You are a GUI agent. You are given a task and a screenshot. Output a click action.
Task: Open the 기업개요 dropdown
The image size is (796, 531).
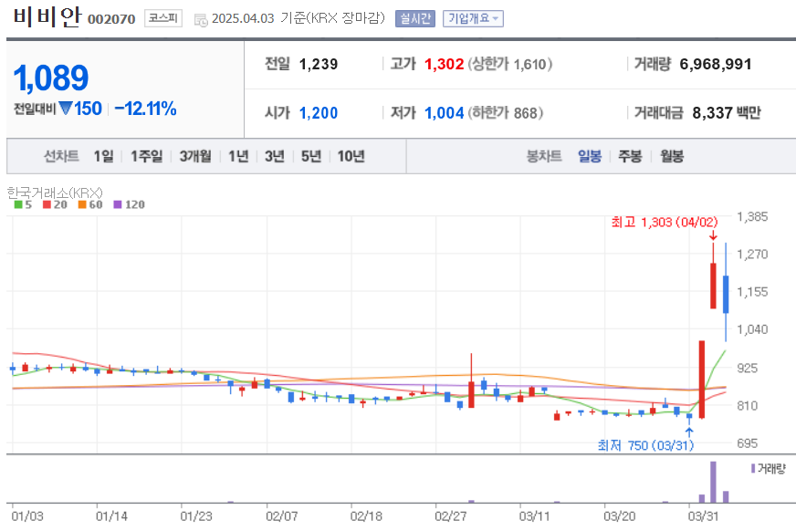(x=473, y=19)
